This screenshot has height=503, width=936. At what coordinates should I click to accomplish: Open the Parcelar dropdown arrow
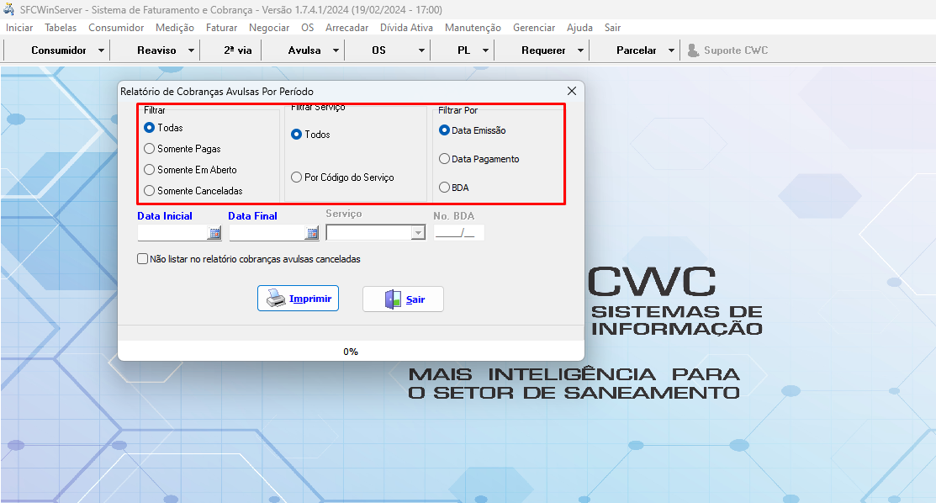671,50
